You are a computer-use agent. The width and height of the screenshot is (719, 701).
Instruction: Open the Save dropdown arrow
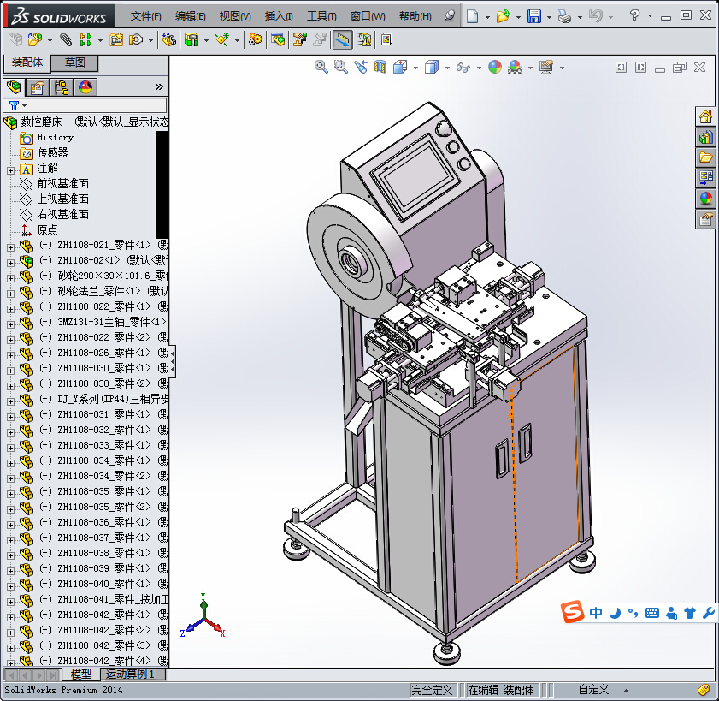pyautogui.click(x=549, y=17)
